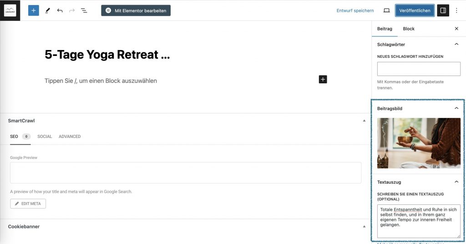Open the SOCIAL tab in SmartCrawl
466x244 pixels.
[45, 137]
